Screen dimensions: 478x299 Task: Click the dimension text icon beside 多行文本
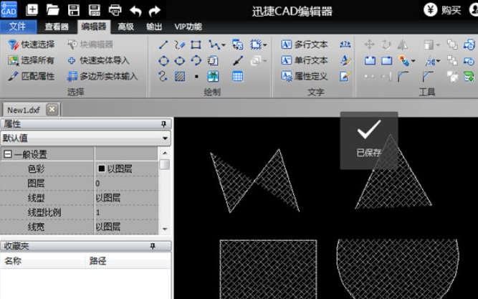345,44
